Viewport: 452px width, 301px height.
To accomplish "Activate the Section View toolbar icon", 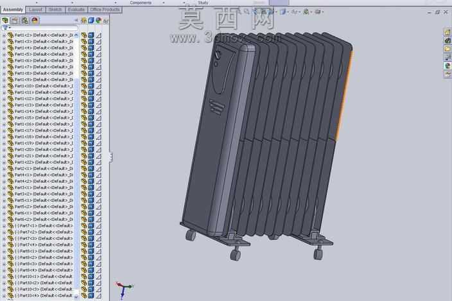I will (263, 12).
